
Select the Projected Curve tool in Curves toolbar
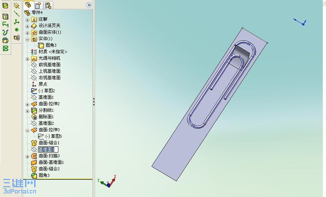[x=5, y=16]
